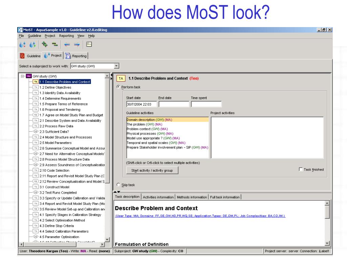Click the RE icon beside 1.7 Agree on Model Study Plan

tap(36, 115)
